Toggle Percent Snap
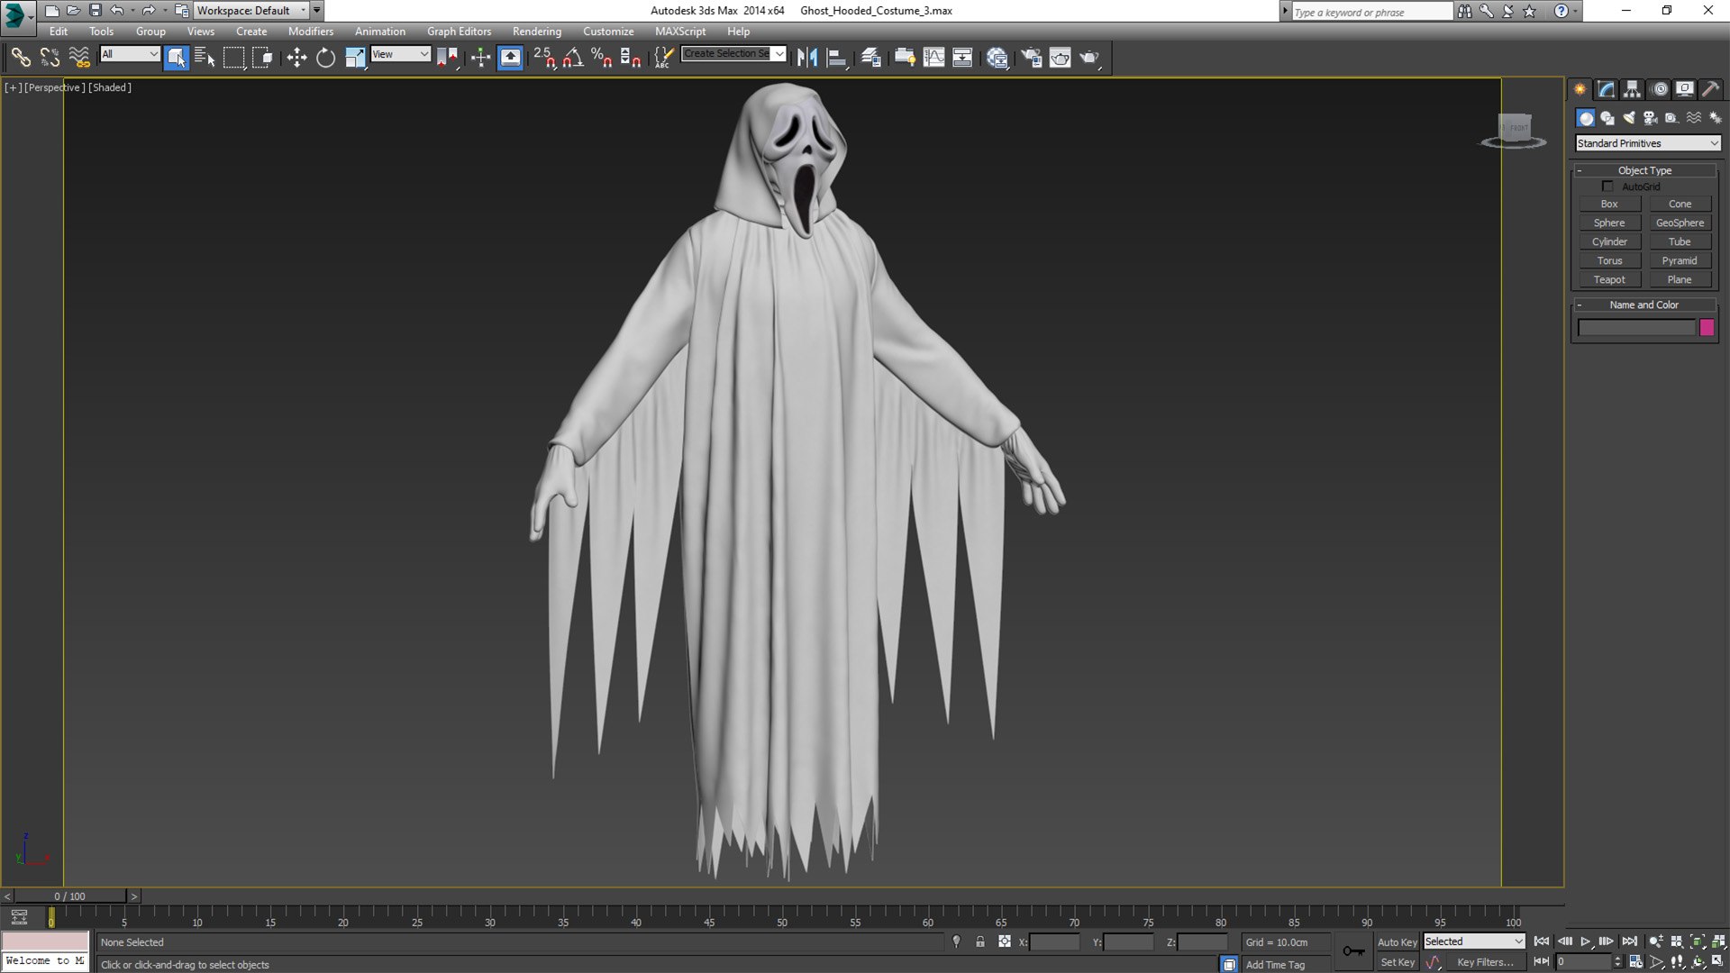 [602, 58]
